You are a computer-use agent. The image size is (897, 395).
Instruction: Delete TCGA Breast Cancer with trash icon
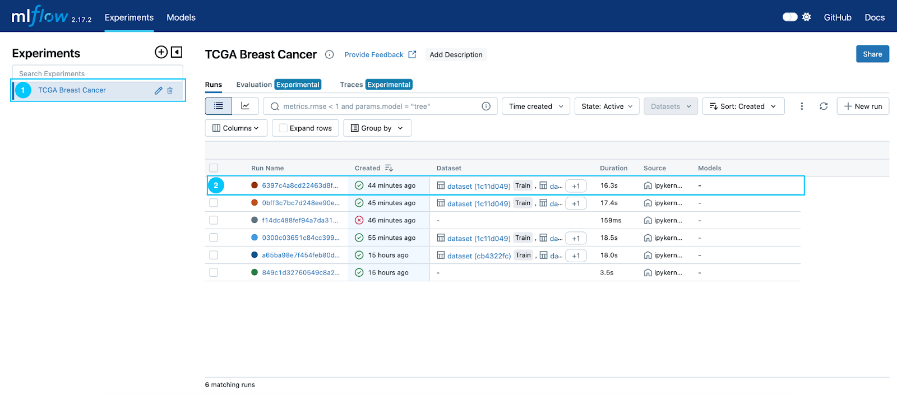(170, 91)
